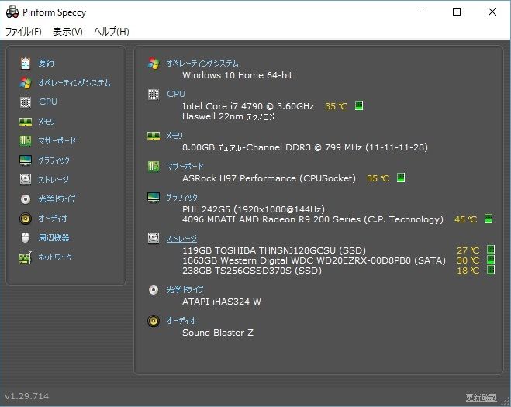Click Intel Core i7 4790 @ 3.60GHz text
Image resolution: width=511 pixels, height=407 pixels.
point(248,106)
